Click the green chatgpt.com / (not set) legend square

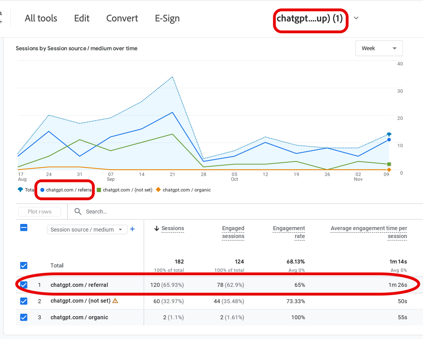(x=99, y=190)
